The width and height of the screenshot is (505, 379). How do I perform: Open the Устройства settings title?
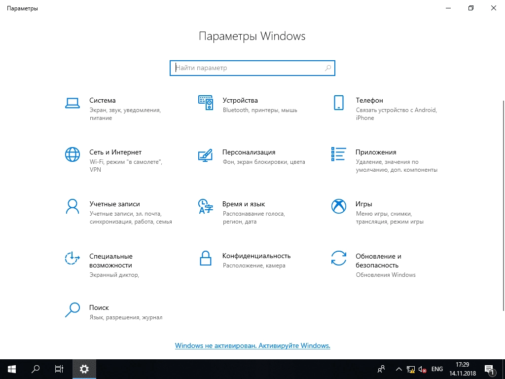click(x=240, y=100)
